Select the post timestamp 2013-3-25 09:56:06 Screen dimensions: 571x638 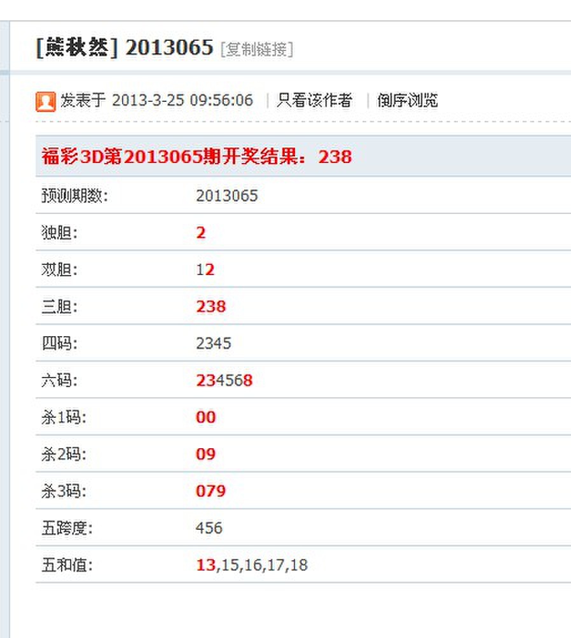click(183, 101)
